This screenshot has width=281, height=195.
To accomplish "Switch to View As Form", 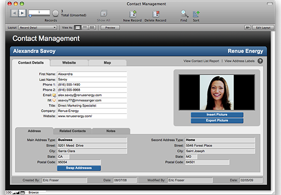I will (x=78, y=27).
